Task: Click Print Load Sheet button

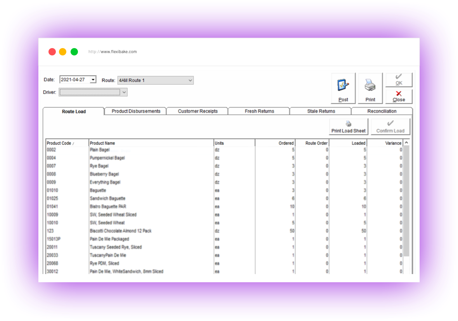Action: pyautogui.click(x=349, y=127)
